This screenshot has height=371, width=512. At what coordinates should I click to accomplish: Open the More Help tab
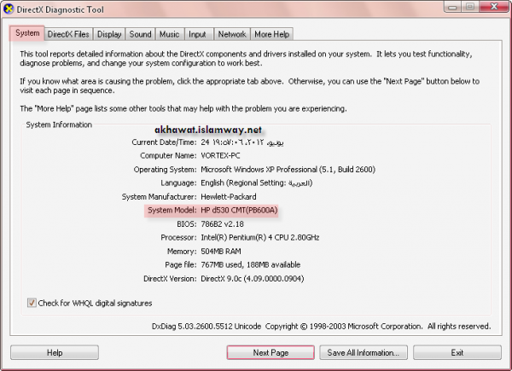click(x=271, y=34)
